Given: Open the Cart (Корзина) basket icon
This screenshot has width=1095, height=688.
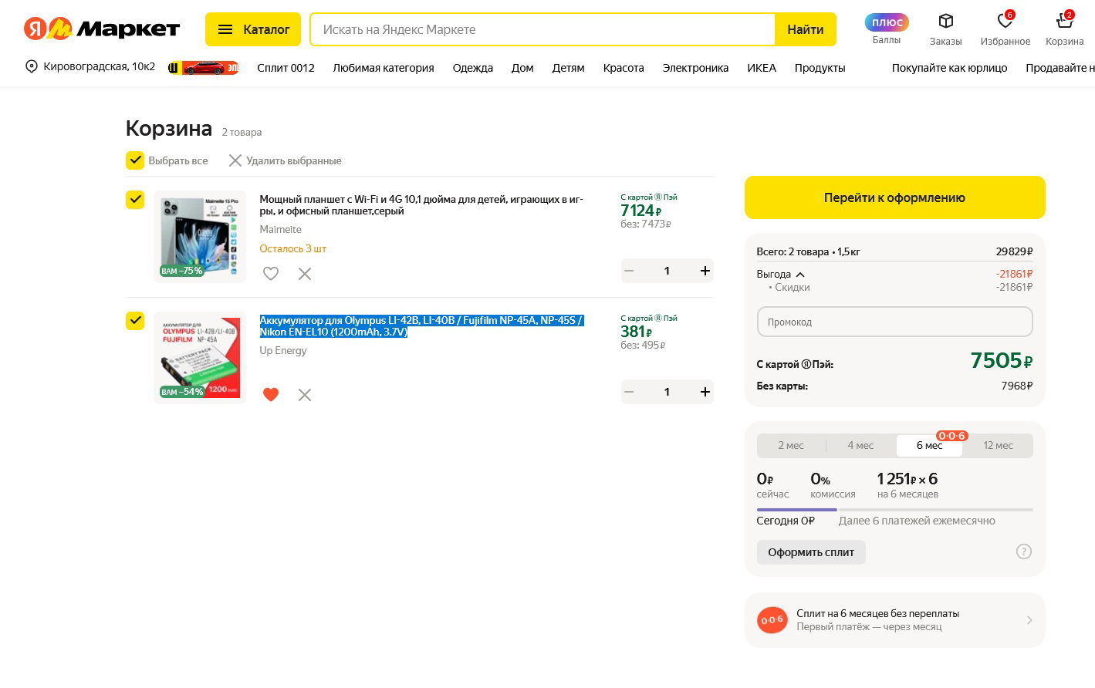Looking at the screenshot, I should [1064, 22].
